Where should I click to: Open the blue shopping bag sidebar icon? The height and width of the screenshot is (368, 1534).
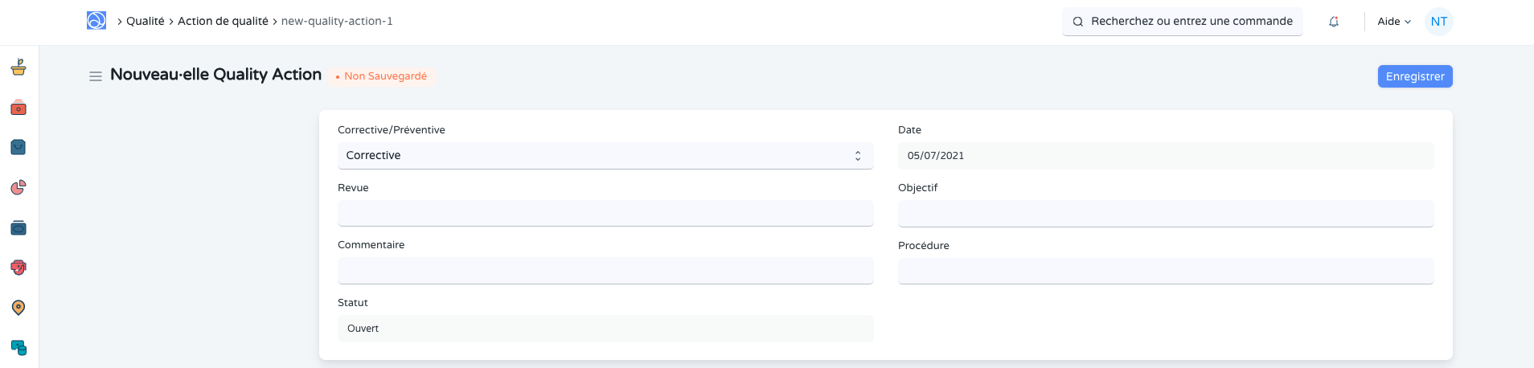[18, 147]
